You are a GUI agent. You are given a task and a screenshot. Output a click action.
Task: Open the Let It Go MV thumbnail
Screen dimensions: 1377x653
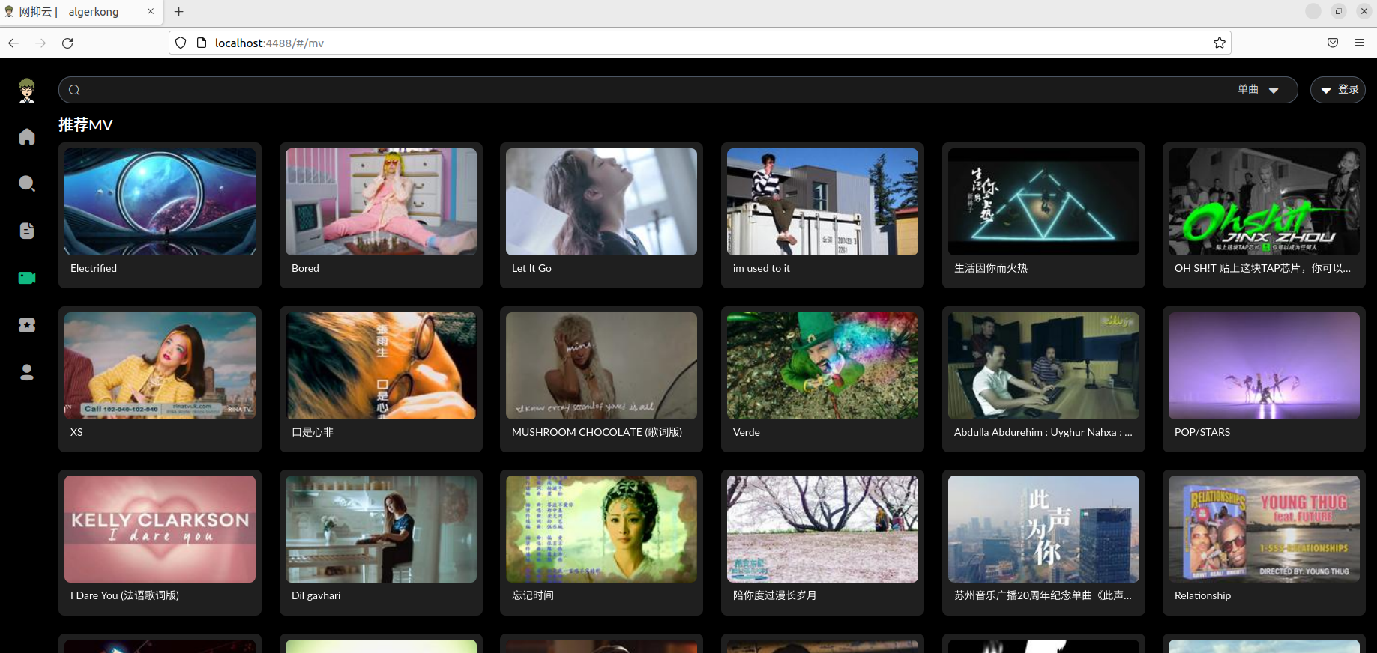601,201
